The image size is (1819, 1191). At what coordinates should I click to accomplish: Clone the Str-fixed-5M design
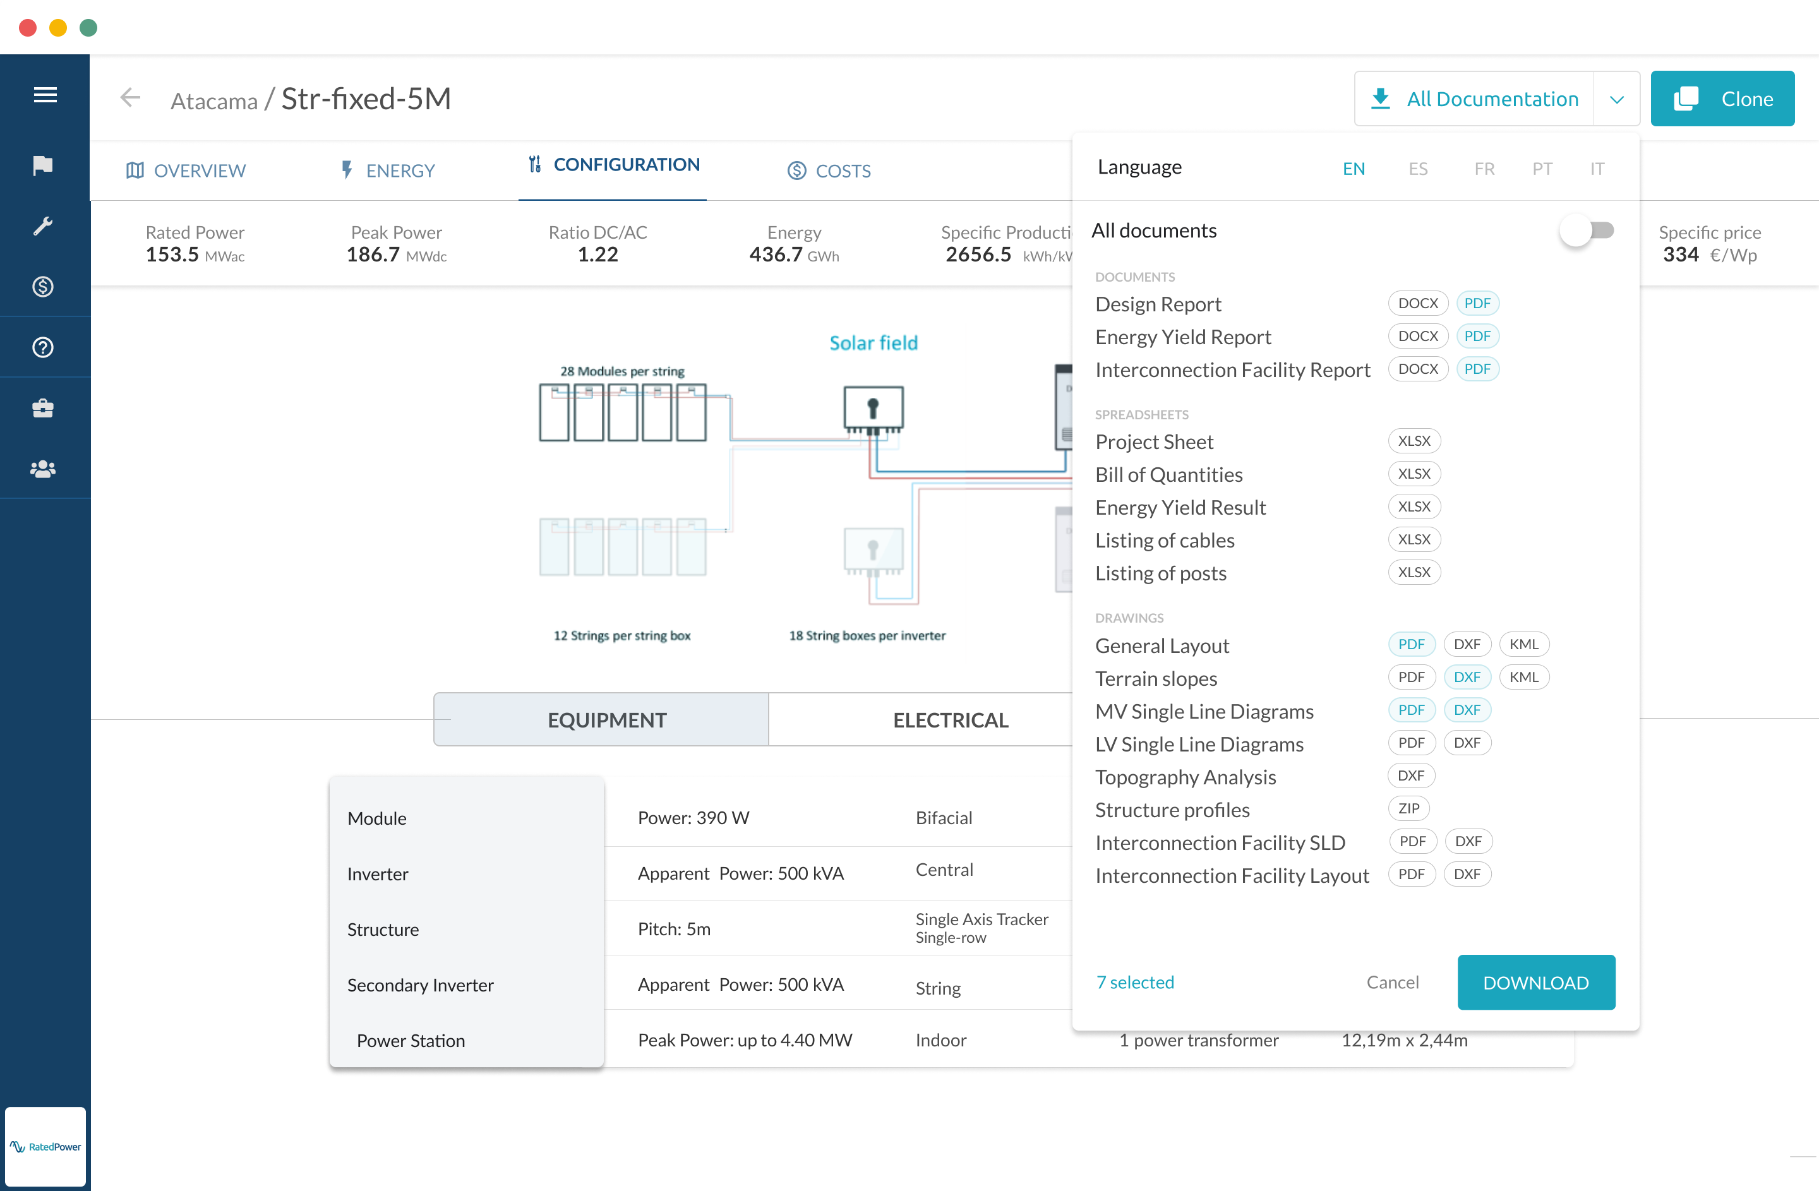click(x=1723, y=98)
